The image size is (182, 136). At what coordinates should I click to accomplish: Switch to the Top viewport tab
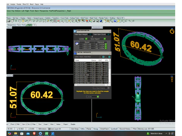coord(19,25)
